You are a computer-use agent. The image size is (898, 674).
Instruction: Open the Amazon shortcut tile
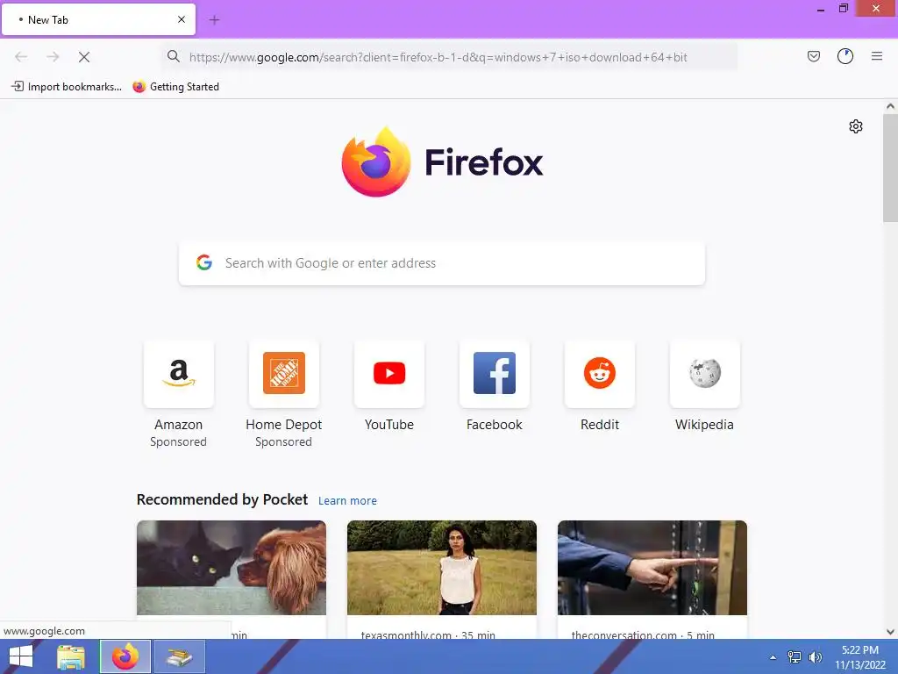[179, 374]
